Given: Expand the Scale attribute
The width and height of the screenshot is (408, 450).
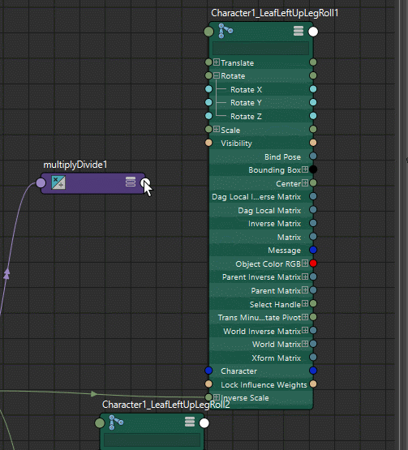Looking at the screenshot, I should [x=217, y=129].
